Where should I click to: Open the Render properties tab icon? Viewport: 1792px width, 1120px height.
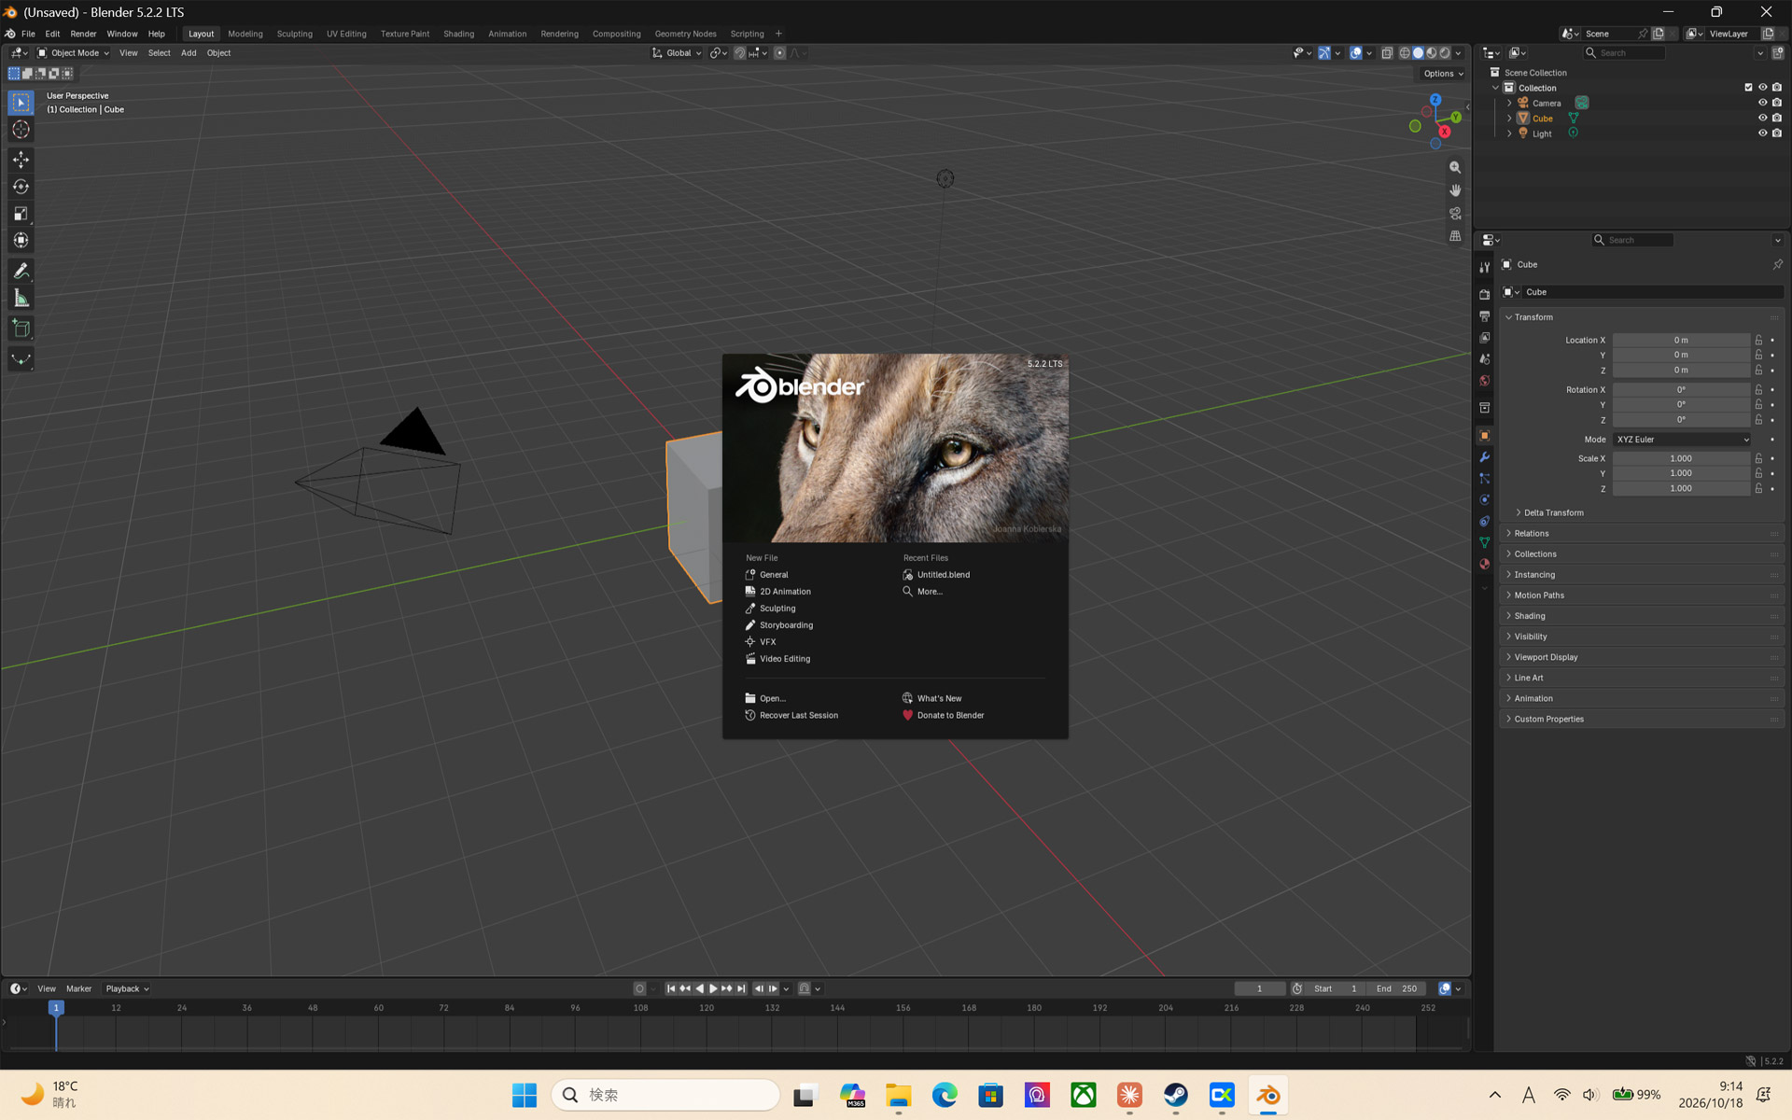click(x=1484, y=294)
